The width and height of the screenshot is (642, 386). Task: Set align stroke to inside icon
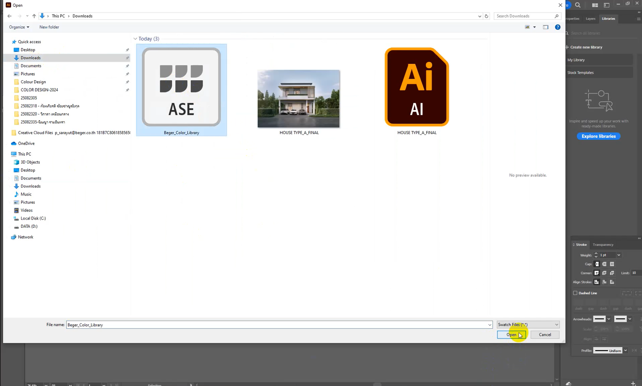coord(604,282)
